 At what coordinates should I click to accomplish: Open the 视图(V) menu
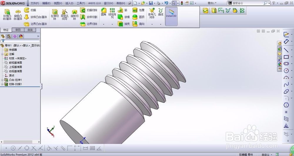(58, 3)
